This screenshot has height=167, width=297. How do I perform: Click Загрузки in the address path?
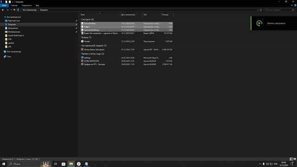click(x=44, y=10)
